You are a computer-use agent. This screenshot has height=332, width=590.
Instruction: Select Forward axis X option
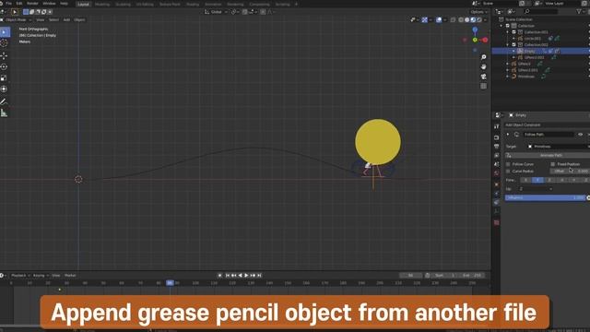tap(525, 181)
